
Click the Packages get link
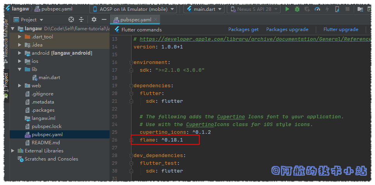tap(243, 29)
